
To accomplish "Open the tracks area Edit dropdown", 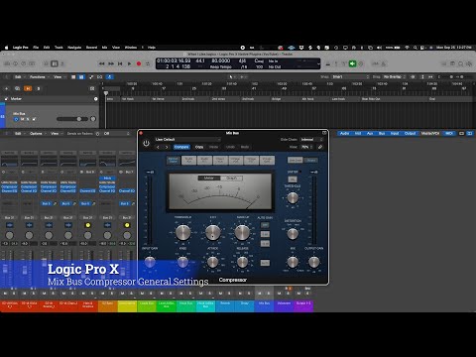I will (19, 77).
